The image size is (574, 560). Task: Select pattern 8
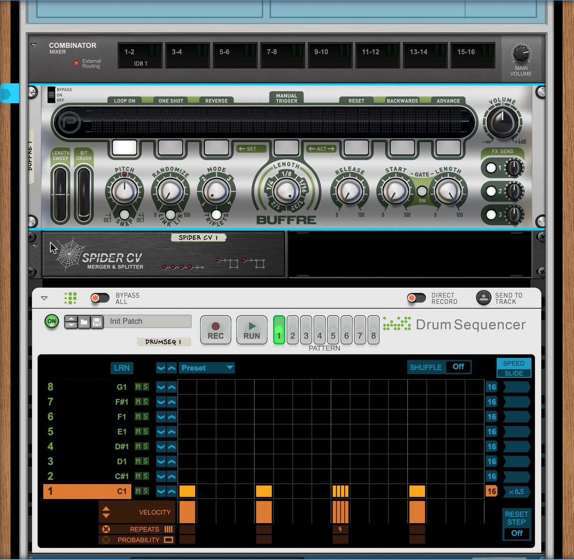(374, 330)
